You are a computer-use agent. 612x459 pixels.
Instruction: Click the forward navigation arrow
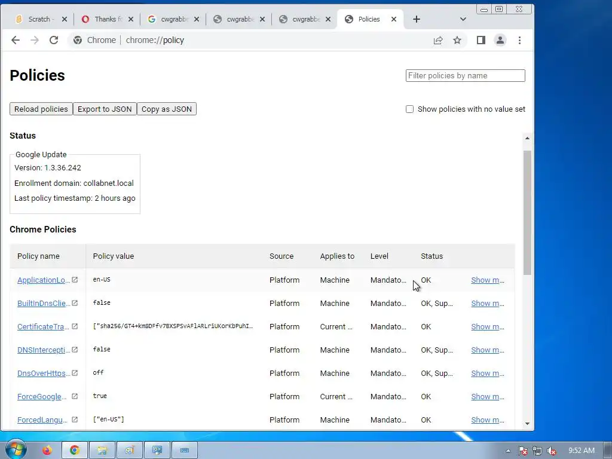coord(35,40)
